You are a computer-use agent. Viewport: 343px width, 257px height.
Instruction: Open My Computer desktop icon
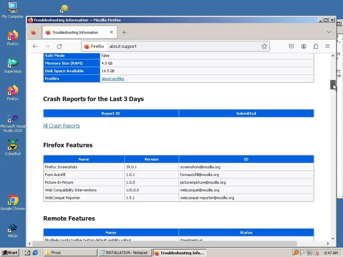[13, 10]
